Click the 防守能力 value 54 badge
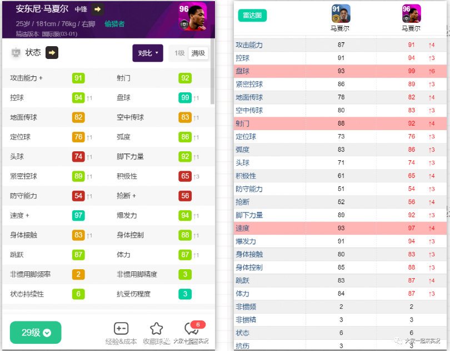 (x=78, y=196)
